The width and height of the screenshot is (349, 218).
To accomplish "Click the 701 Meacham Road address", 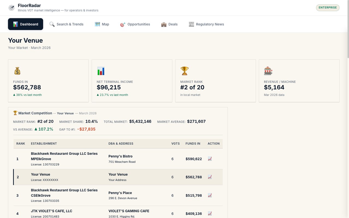I will pos(122,162).
